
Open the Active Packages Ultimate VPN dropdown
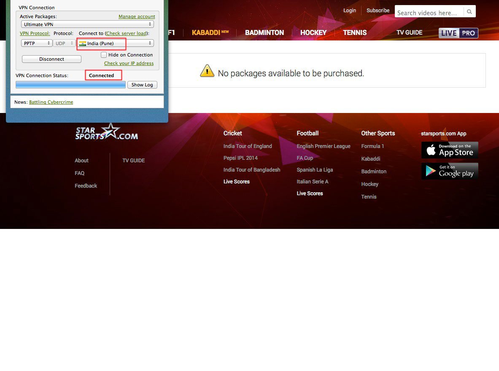coord(87,24)
